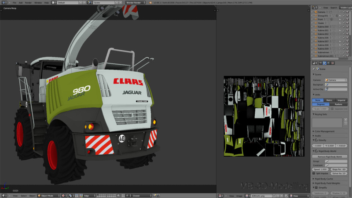
Task: Toggle the Gravity checkbox
Action: [316, 140]
